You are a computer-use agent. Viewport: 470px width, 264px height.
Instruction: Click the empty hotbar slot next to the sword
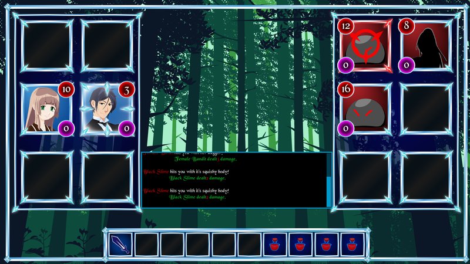tap(146, 245)
